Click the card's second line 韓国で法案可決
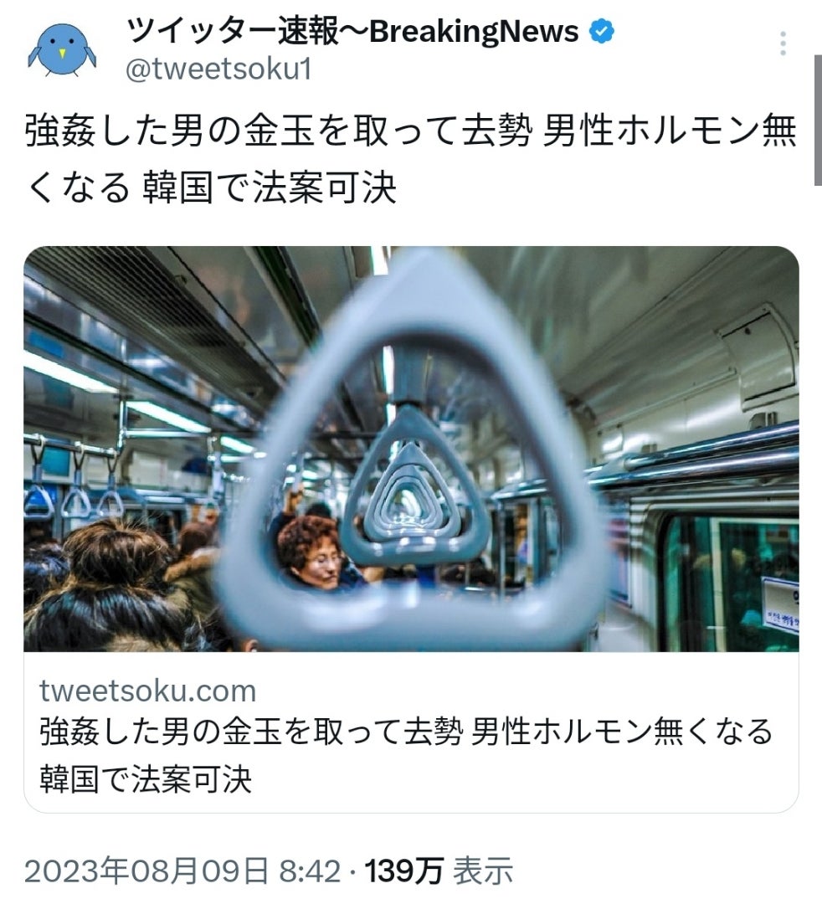This screenshot has height=904, width=822. pyautogui.click(x=146, y=779)
